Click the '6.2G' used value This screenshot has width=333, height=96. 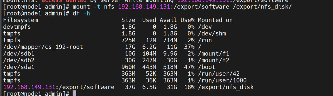click(x=149, y=47)
